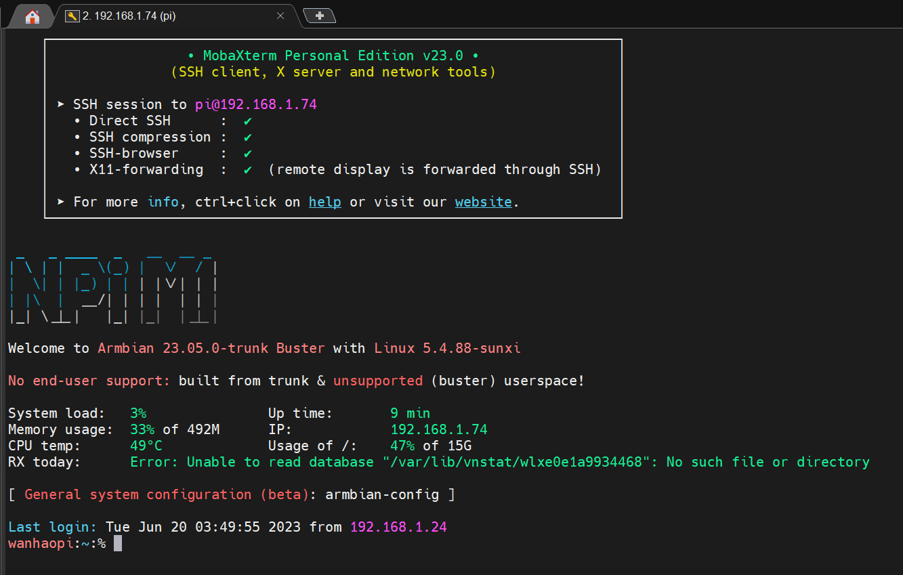
Task: Visit the website link in banner
Action: click(x=484, y=202)
